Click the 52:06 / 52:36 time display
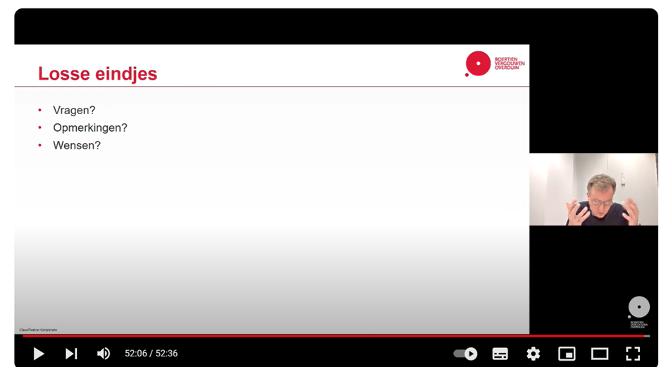This screenshot has width=666, height=367. (151, 354)
